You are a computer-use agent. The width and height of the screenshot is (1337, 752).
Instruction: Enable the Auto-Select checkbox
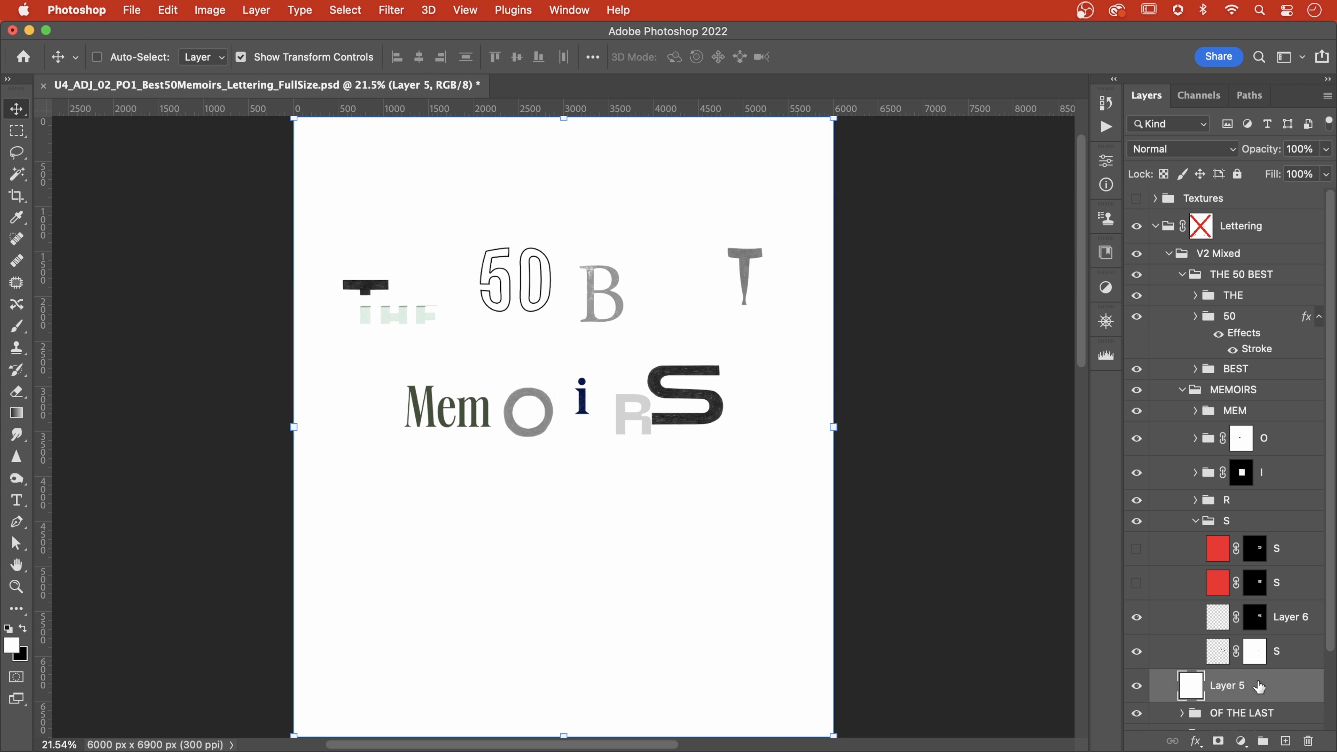coord(96,57)
